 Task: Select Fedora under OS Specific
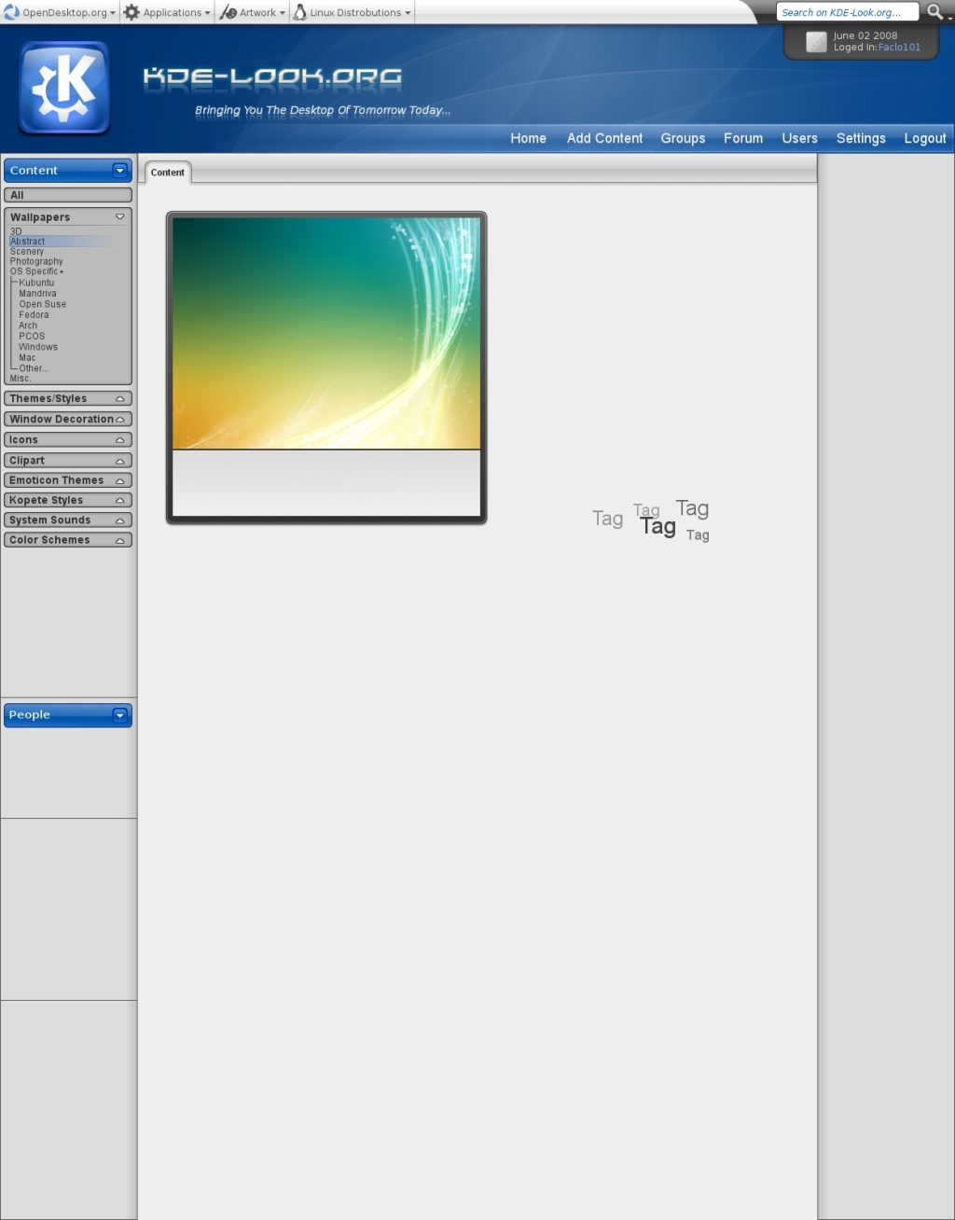34,314
